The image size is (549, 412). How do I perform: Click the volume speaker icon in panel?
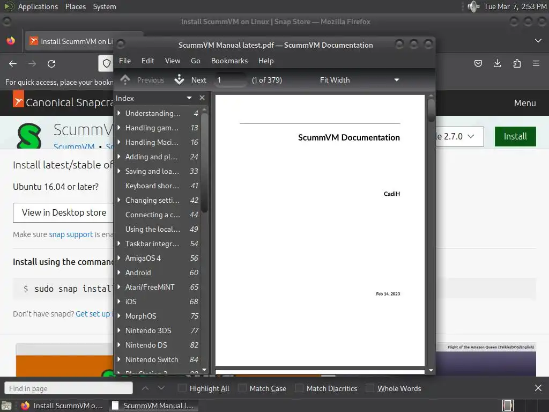473,6
